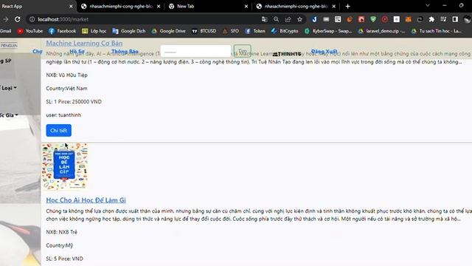The width and height of the screenshot is (472, 266).
Task: Click the Tìm search button
Action: pyautogui.click(x=243, y=51)
